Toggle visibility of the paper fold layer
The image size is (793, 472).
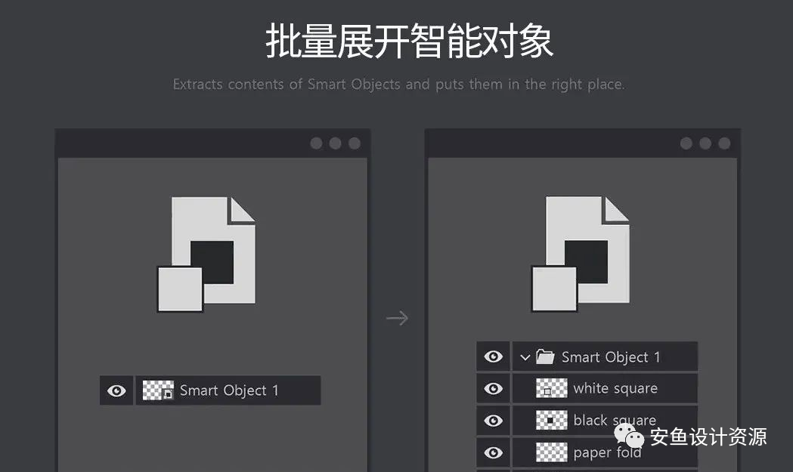click(x=493, y=452)
